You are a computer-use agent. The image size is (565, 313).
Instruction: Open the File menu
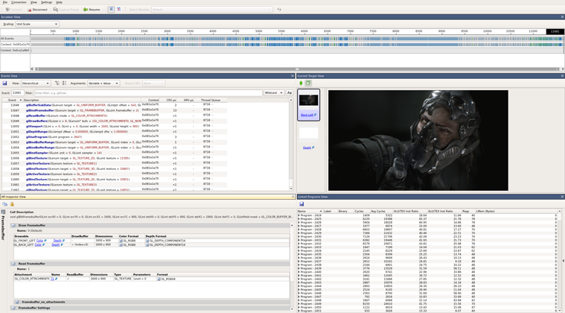pyautogui.click(x=5, y=2)
